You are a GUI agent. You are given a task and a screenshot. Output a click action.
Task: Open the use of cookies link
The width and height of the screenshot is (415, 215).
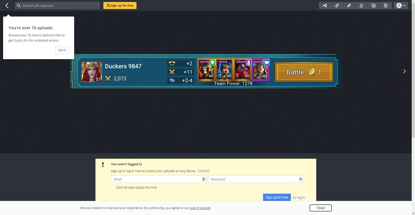pos(200,208)
